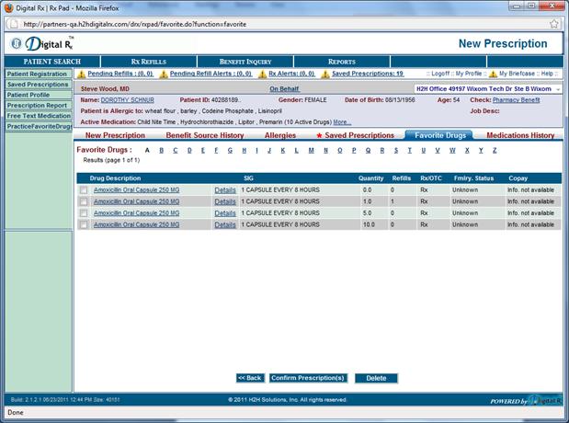Screen dimensions: 569x423
Task: Click the Powered by Digital Rx footer logo
Action: pyautogui.click(x=527, y=401)
